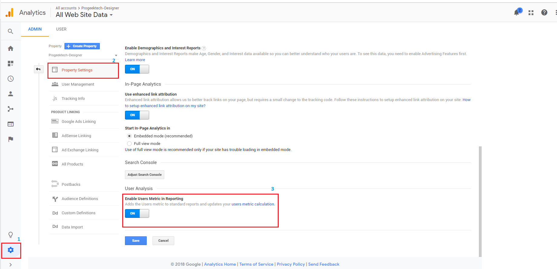Click the vertical page scrollbar
Screen dimensions: 557x269
pos(480,202)
